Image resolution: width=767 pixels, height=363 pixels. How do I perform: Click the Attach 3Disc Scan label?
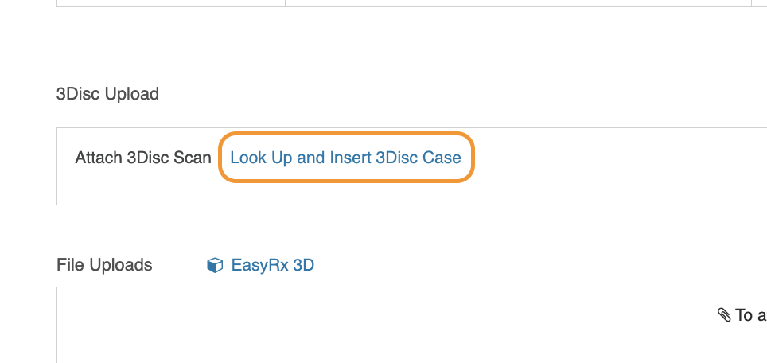click(143, 158)
